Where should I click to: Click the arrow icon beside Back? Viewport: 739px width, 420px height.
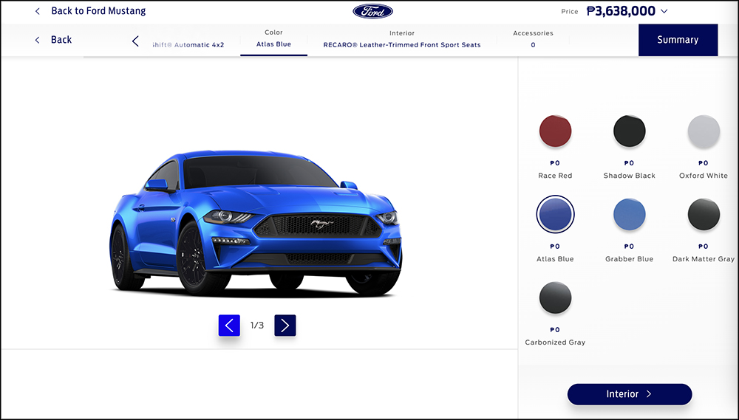tap(37, 40)
